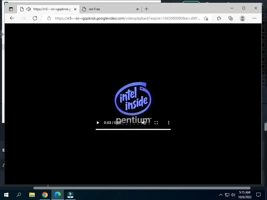Play the Intel Pentium video
This screenshot has width=267, height=200.
coord(98,123)
